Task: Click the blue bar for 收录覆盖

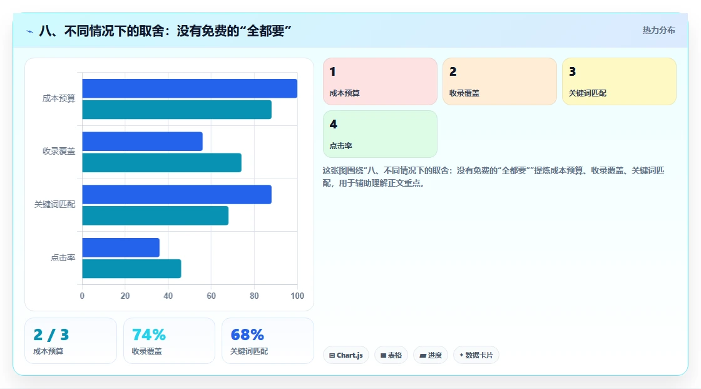Action: coord(142,142)
